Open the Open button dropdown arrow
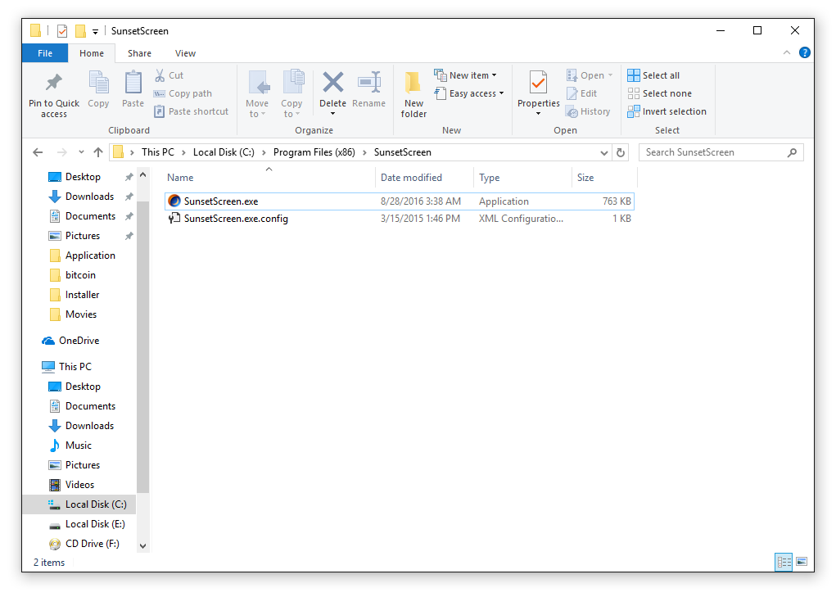The image size is (836, 597). 610,75
